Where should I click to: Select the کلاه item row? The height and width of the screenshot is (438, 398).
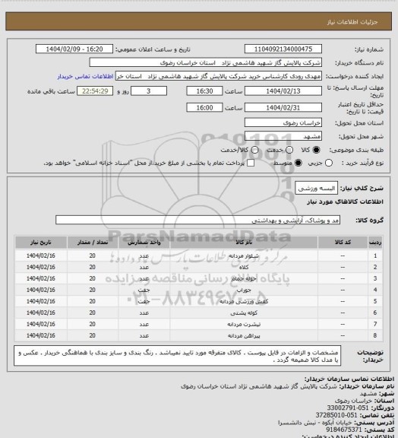tap(199, 267)
